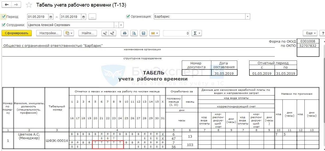Image resolution: width=325 pixels, height=151 pixels.
Task: Select the employee cell Цветков А.С. (Менеджер)
Action: click(29, 140)
